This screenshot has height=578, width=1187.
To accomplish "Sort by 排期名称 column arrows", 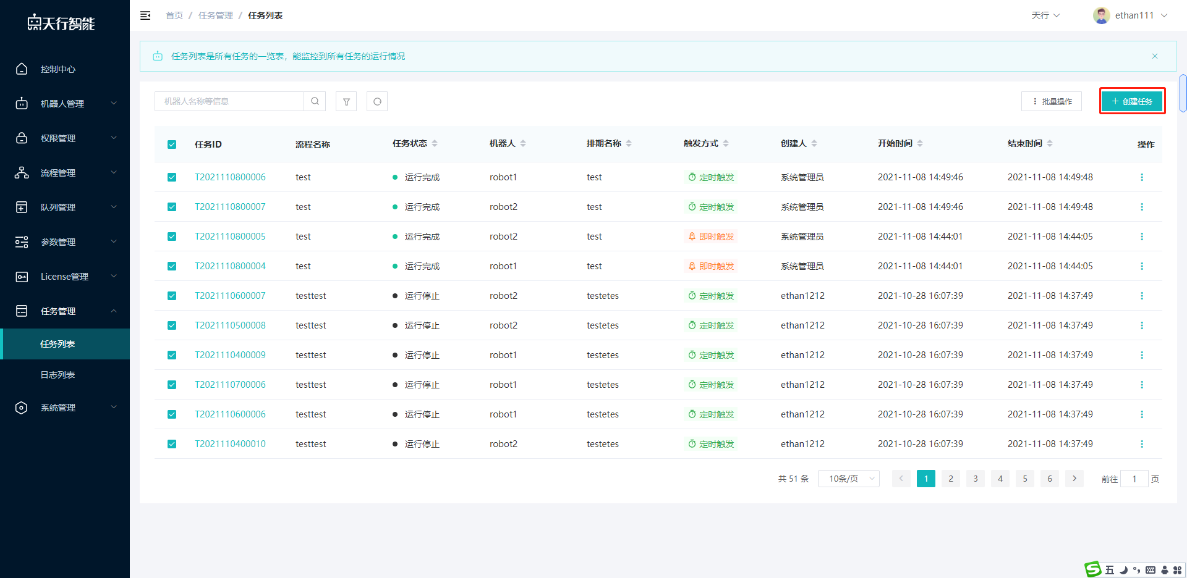I will tap(629, 143).
